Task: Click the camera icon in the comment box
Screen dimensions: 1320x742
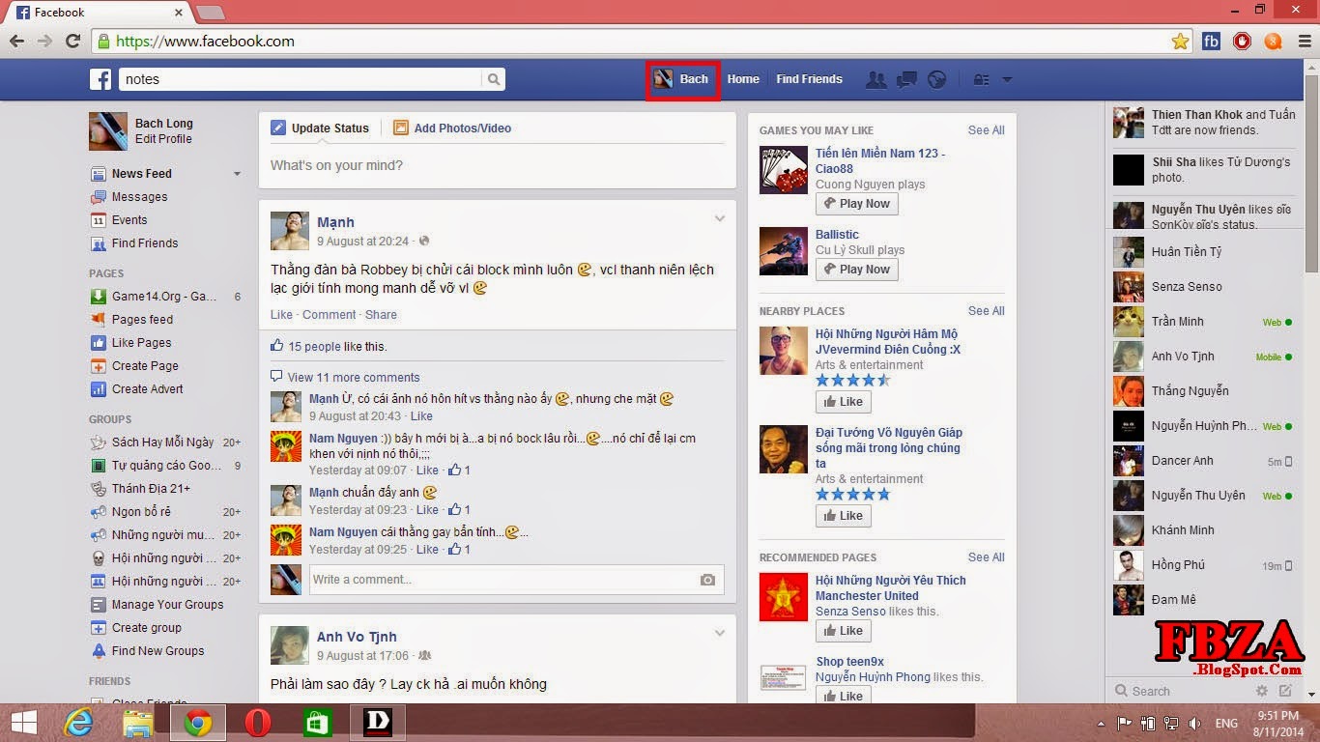Action: pyautogui.click(x=707, y=580)
